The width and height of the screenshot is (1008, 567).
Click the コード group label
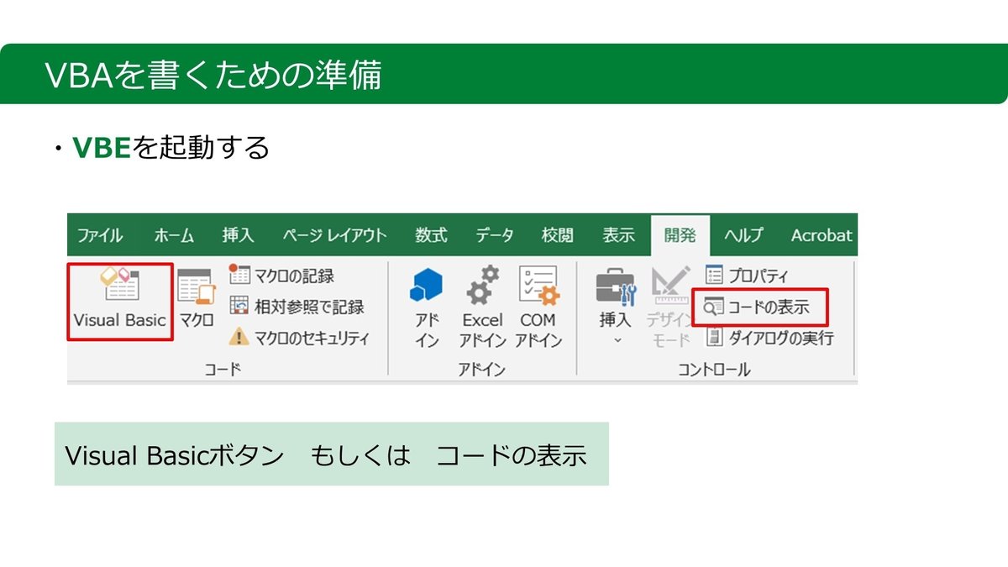click(223, 370)
